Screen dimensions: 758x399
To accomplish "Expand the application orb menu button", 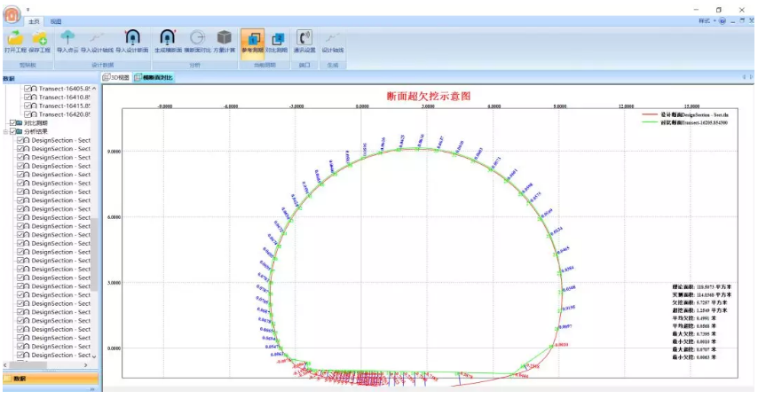I will tap(12, 12).
